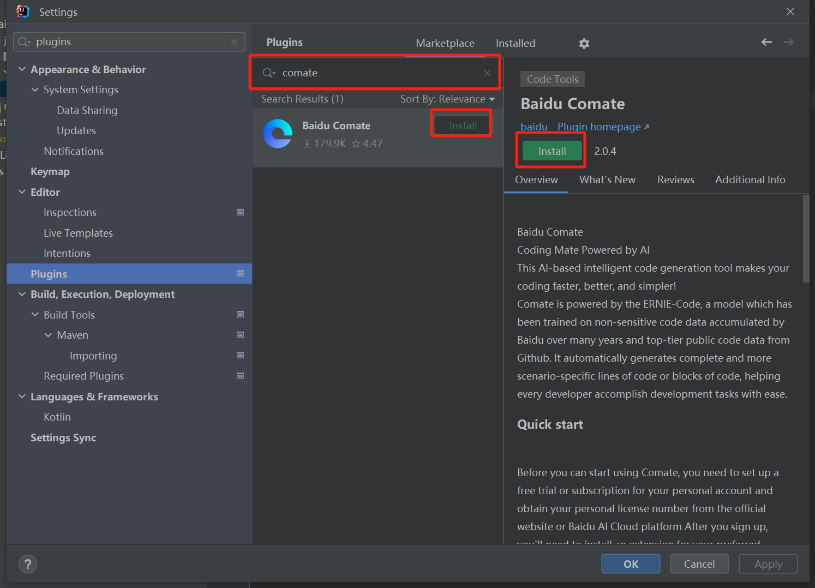This screenshot has width=815, height=588.
Task: Click the Search Results (1) label
Action: click(302, 99)
